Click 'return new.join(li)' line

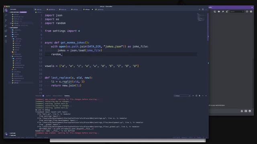66,86
